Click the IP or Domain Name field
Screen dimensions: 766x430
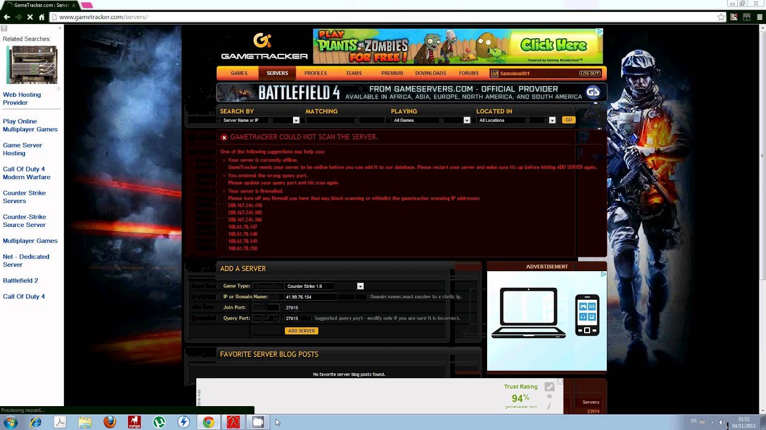(x=325, y=297)
